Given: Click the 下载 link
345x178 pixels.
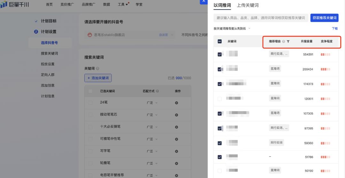Looking at the screenshot, I should coord(335,29).
